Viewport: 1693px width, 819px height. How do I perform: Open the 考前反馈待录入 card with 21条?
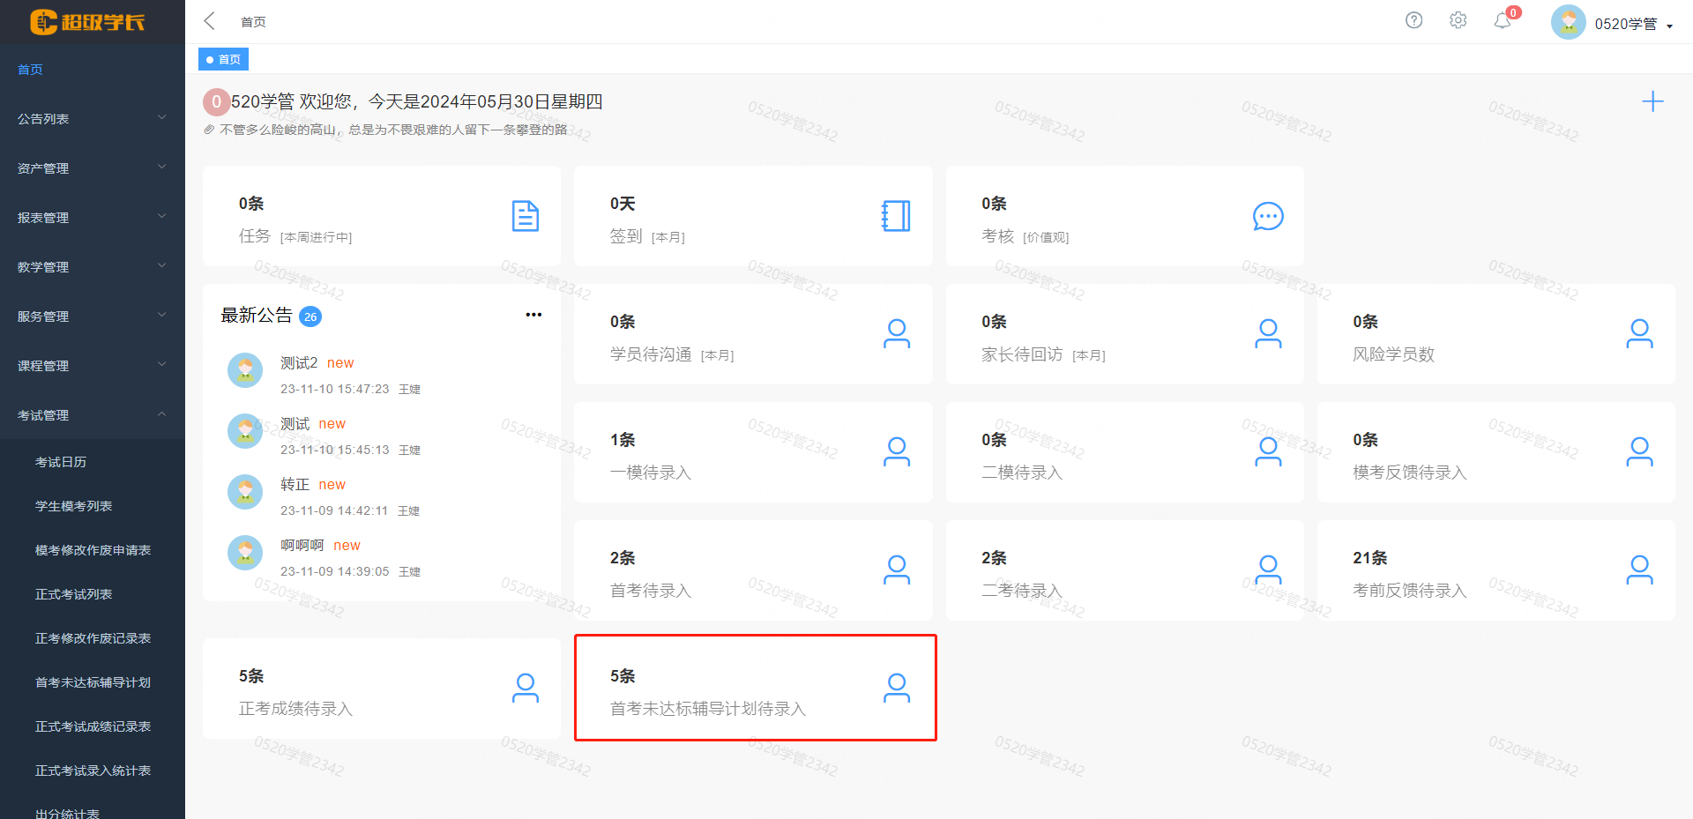point(1495,570)
